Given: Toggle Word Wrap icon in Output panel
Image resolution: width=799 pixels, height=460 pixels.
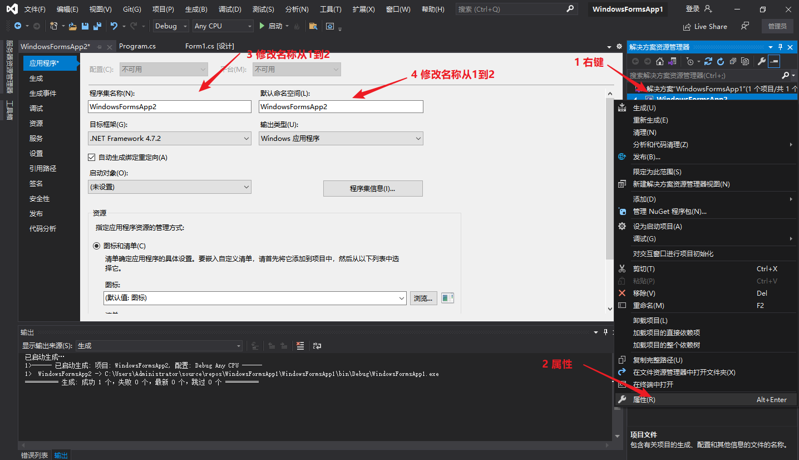Looking at the screenshot, I should [x=317, y=346].
